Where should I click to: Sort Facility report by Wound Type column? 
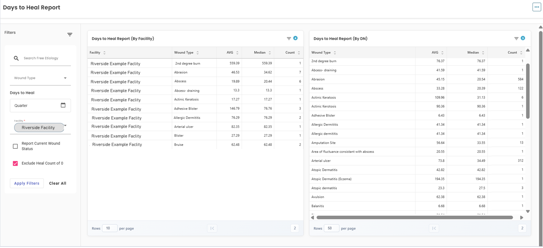[x=197, y=53]
